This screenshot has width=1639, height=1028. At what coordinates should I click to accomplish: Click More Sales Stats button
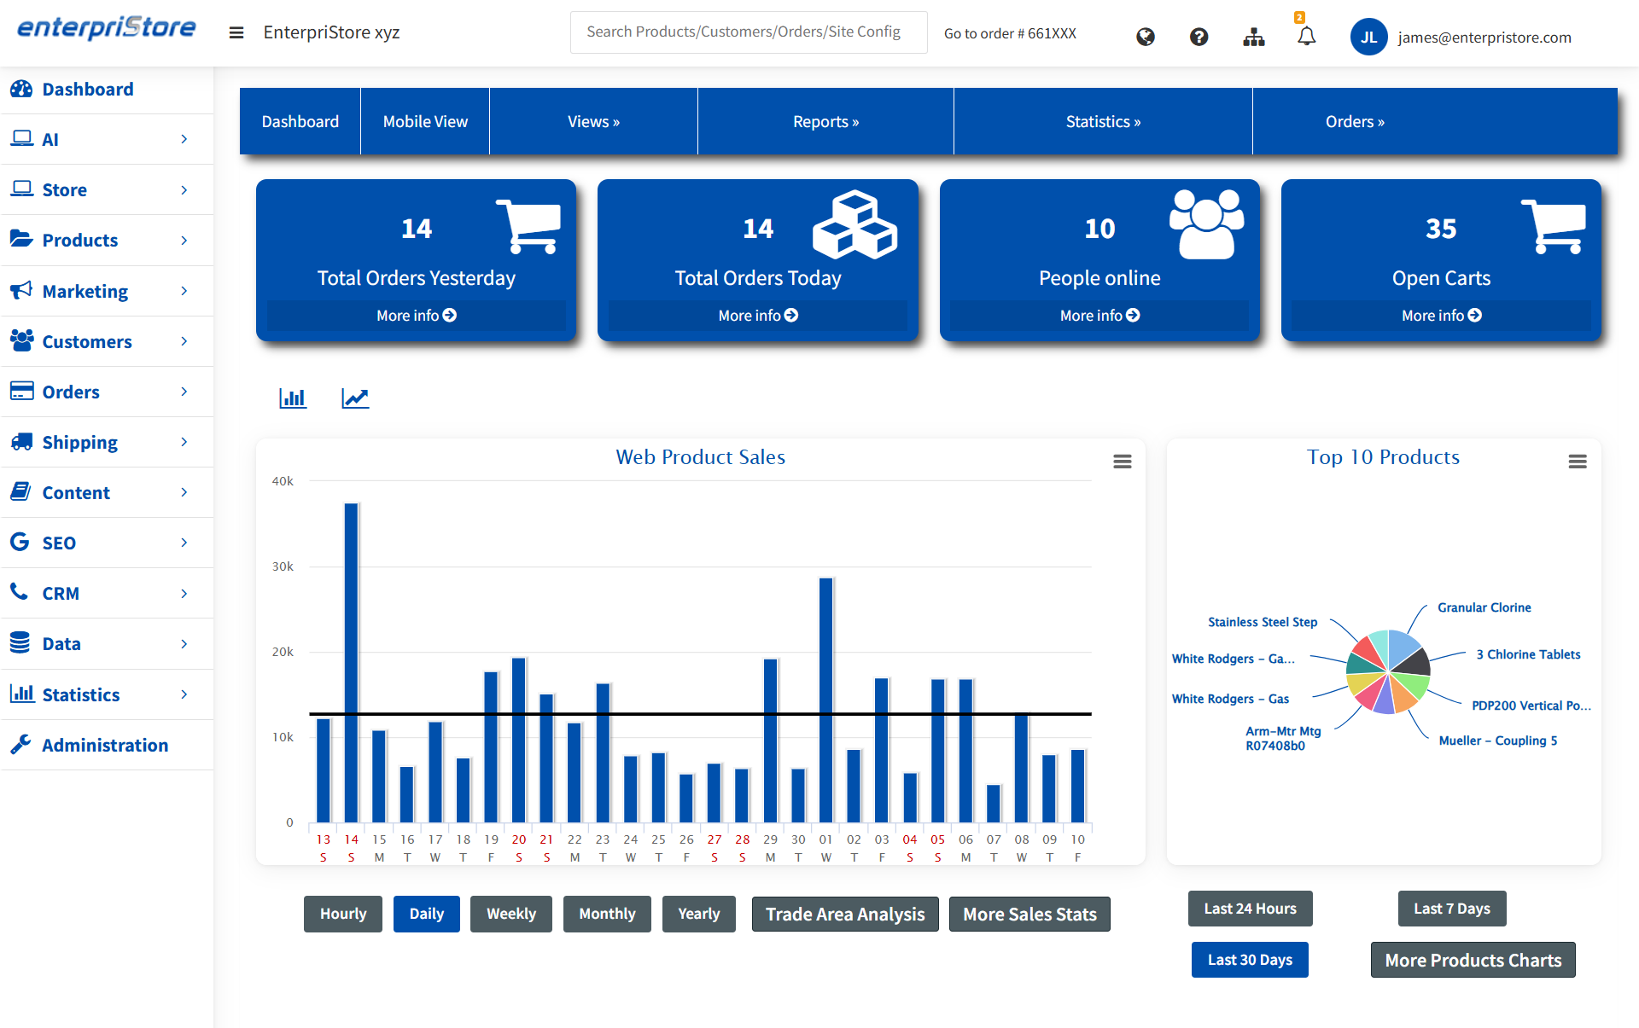click(x=1029, y=915)
